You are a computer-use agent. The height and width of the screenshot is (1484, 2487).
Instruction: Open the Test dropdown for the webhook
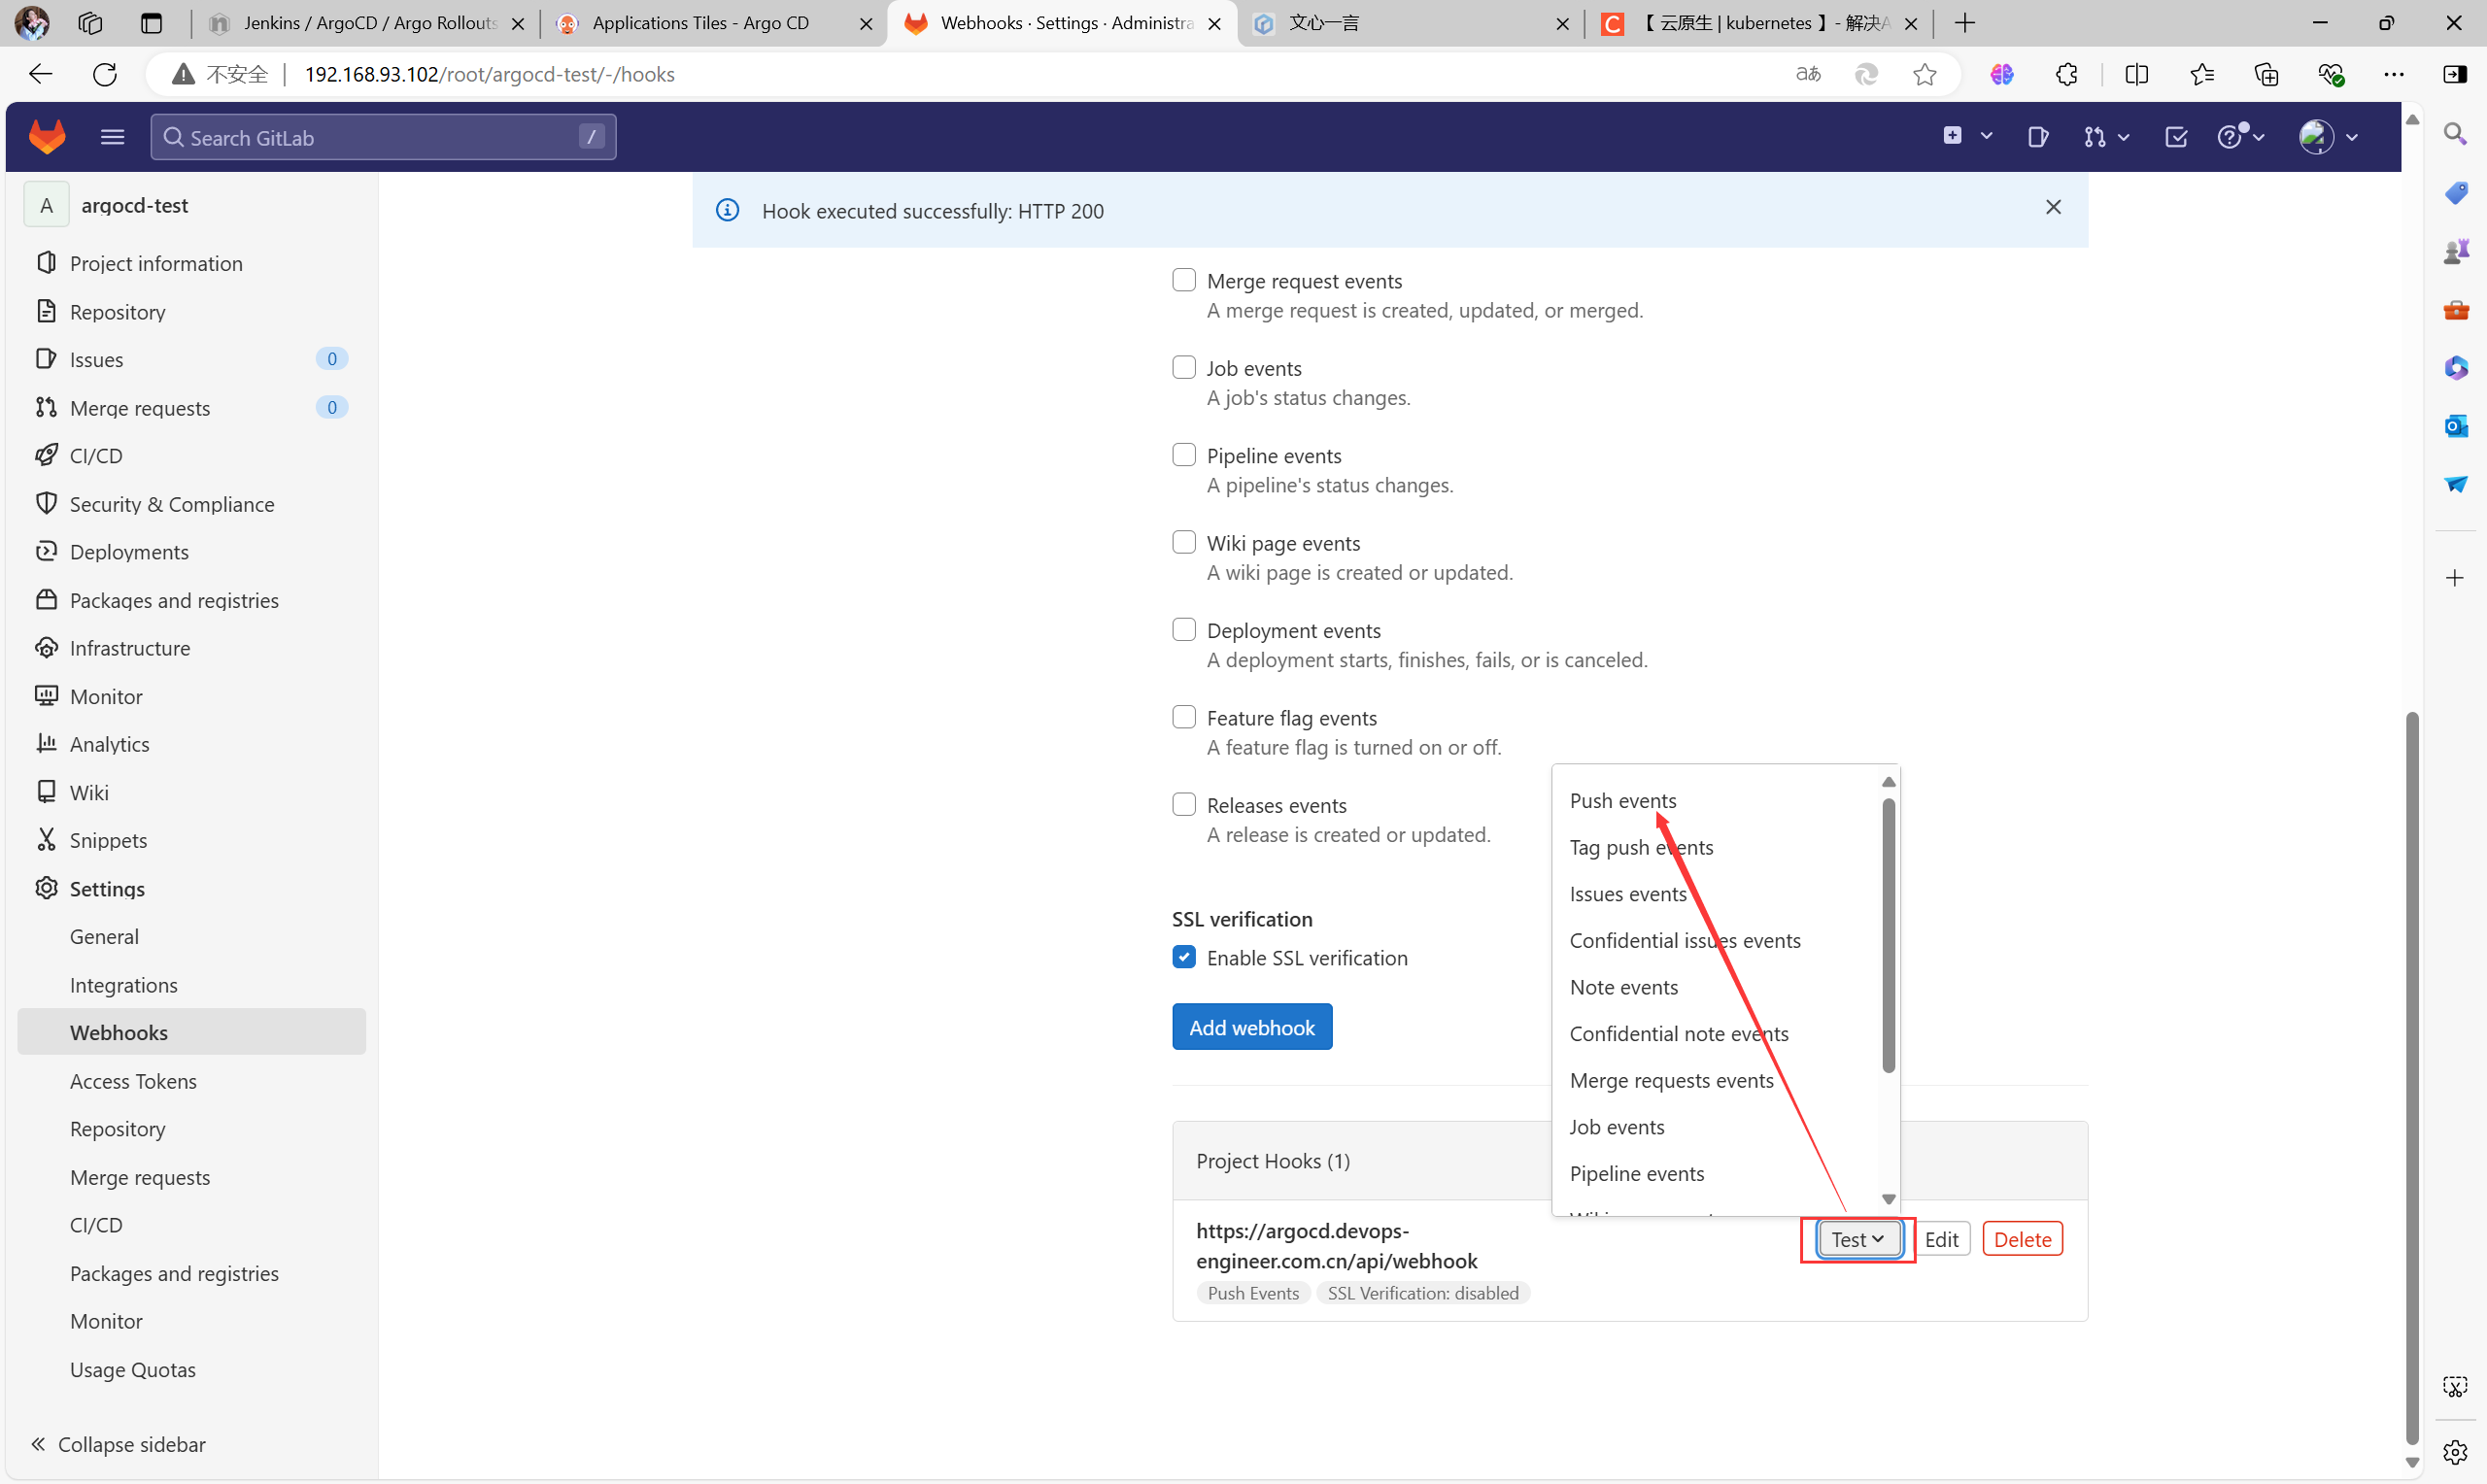point(1858,1239)
